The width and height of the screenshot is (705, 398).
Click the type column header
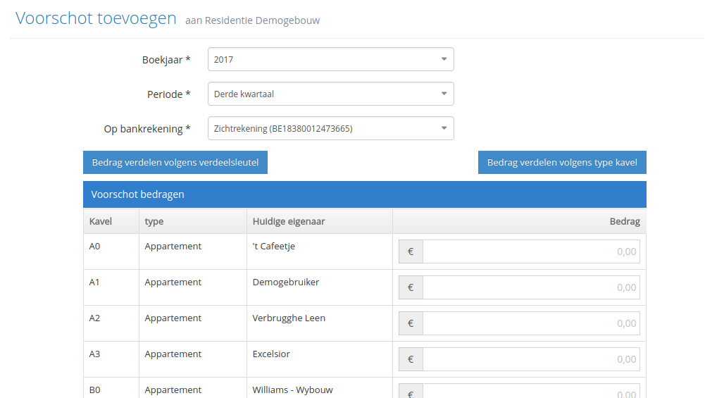pos(154,221)
